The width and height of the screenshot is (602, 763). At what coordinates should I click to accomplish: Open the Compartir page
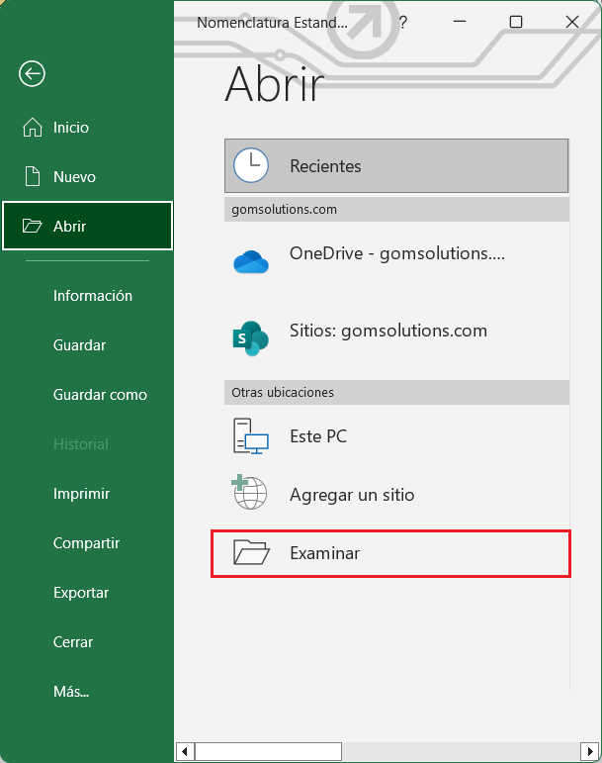click(x=87, y=543)
